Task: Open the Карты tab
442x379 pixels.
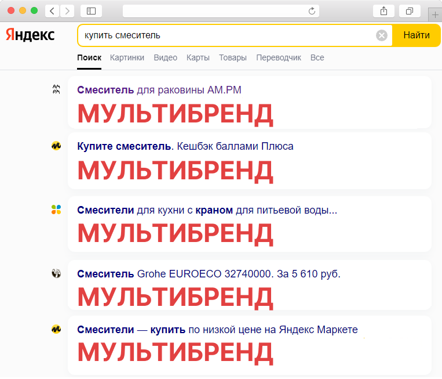Action: pyautogui.click(x=198, y=57)
